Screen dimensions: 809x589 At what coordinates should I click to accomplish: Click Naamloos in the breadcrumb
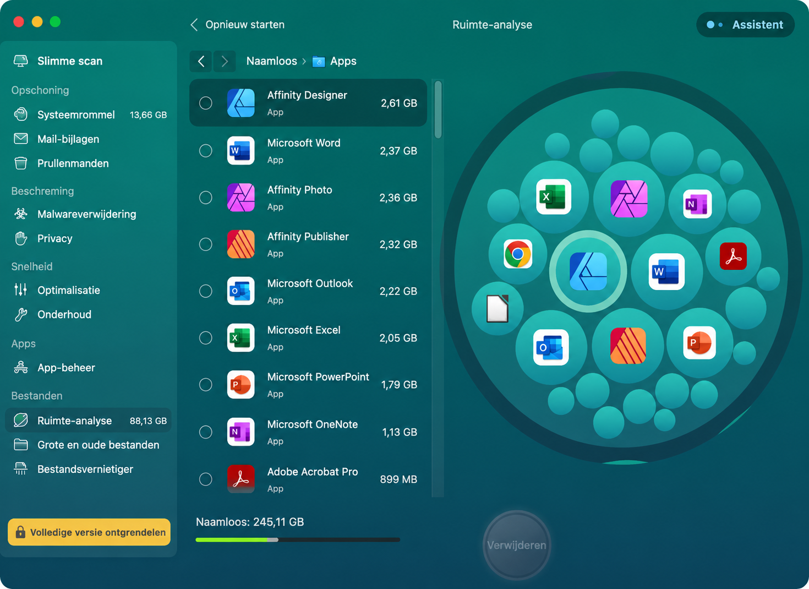tap(271, 61)
